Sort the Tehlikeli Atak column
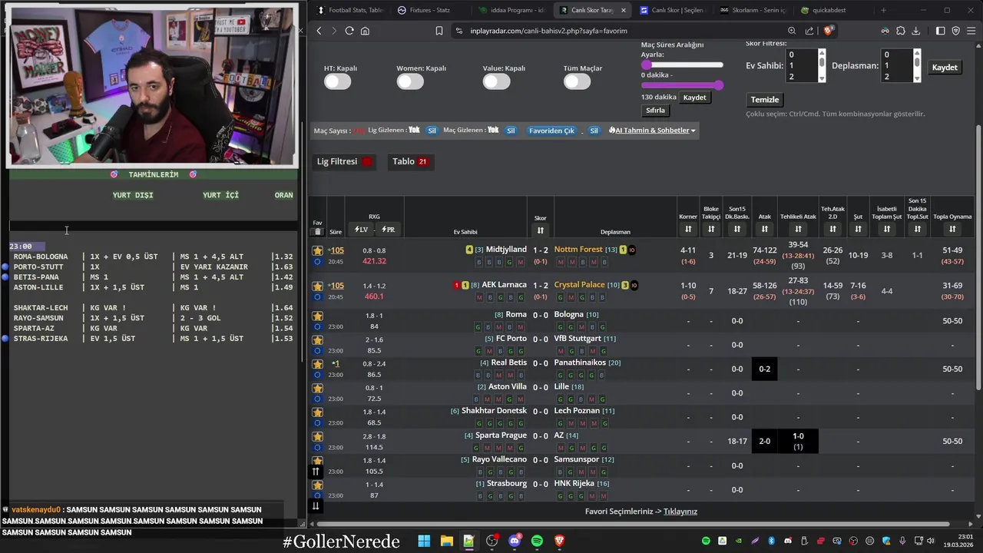This screenshot has height=553, width=983. coord(798,230)
